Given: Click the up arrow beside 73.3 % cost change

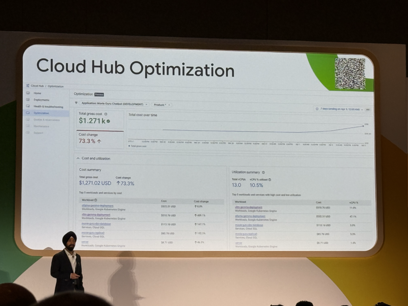Looking at the screenshot, I should [x=99, y=141].
